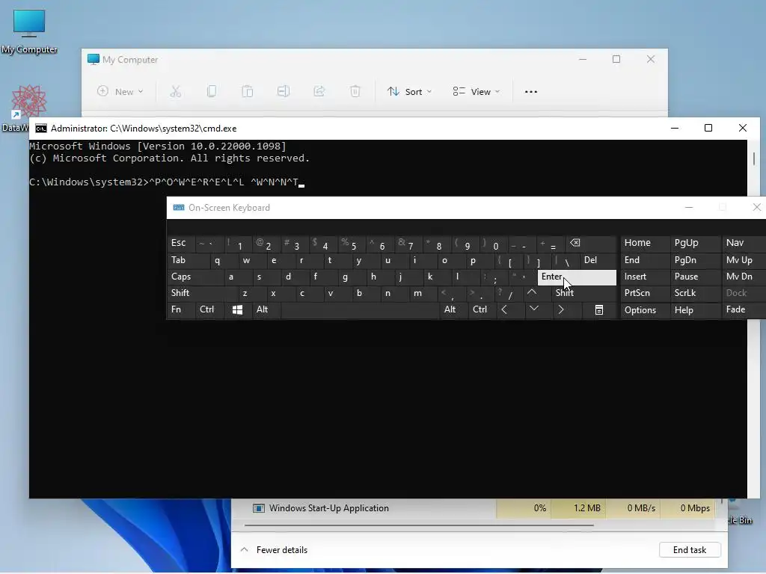Viewport: 766px width, 574px height.
Task: Toggle the right Shift key on keyboard
Action: coord(583,293)
